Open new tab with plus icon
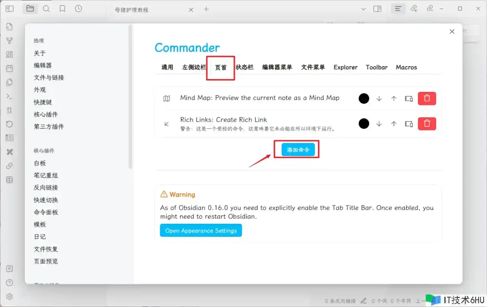 tap(206, 9)
